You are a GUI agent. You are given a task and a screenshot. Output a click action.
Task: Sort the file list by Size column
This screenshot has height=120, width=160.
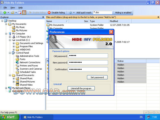point(79,21)
